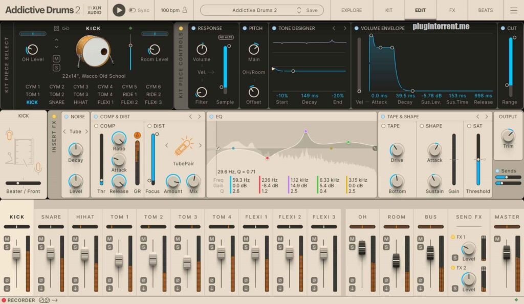524x304 pixels.
Task: Open the hamburger main menu
Action: (x=513, y=10)
